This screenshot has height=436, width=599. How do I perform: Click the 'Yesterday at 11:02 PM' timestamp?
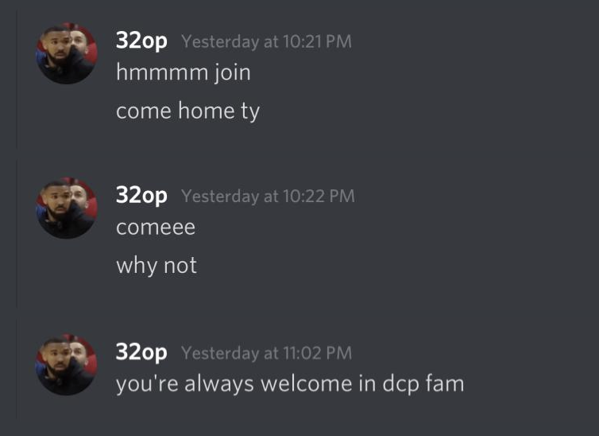266,352
